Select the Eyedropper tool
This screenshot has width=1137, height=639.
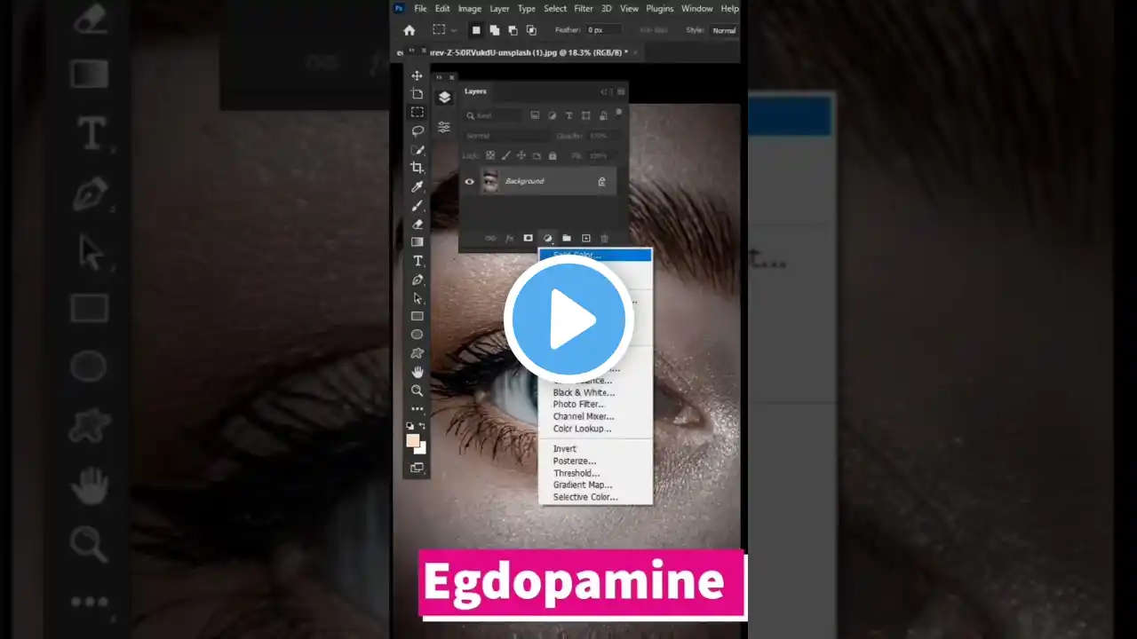tap(417, 186)
